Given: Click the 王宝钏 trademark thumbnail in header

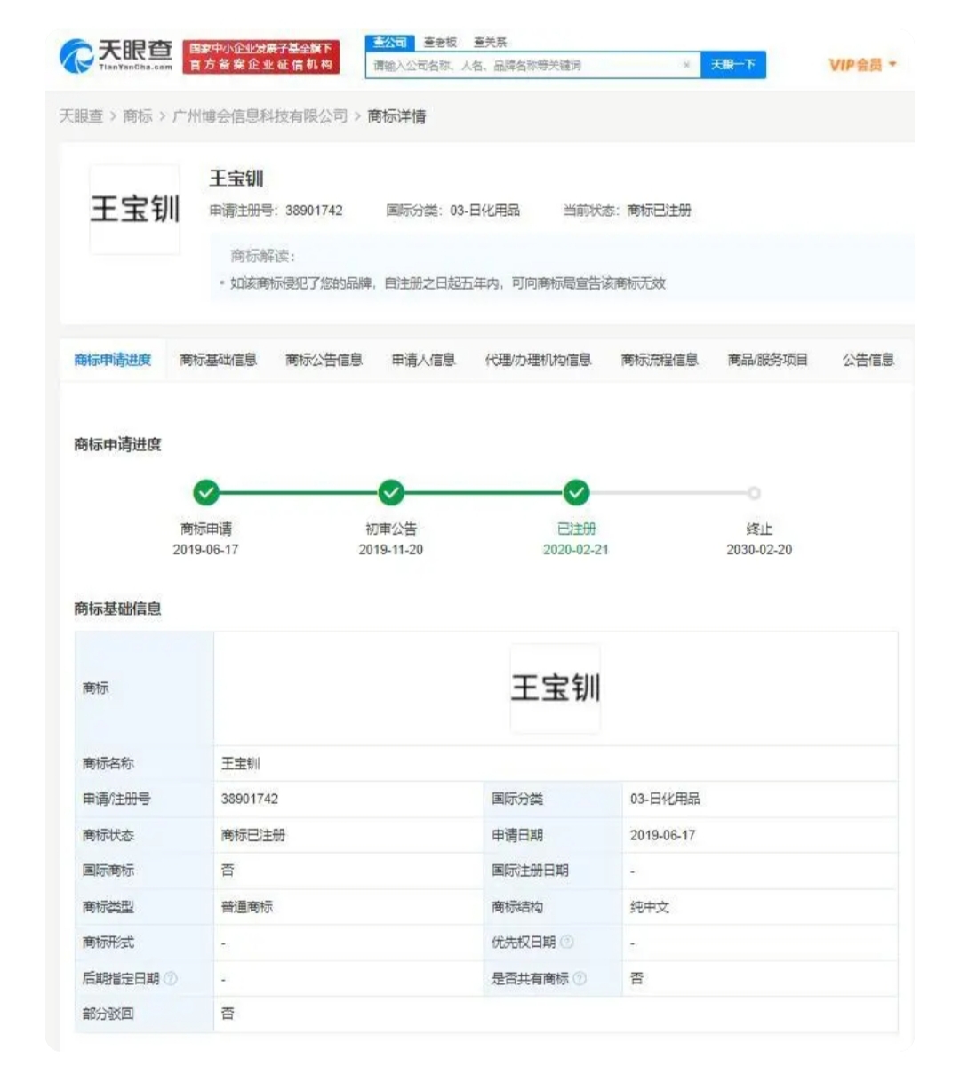Looking at the screenshot, I should click(x=135, y=210).
